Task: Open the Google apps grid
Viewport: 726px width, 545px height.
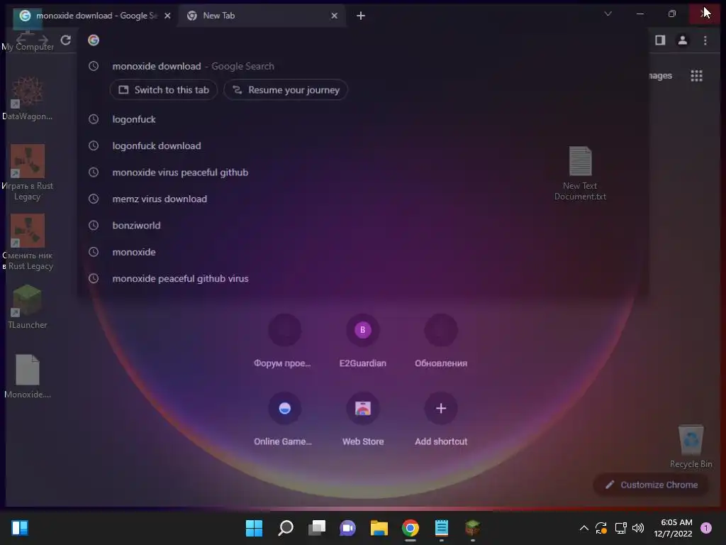Action: coord(696,75)
